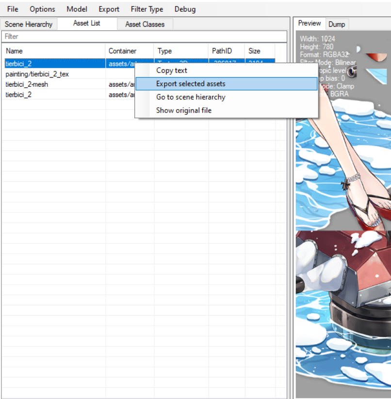
Task: Click the Filter search field
Action: [146, 36]
